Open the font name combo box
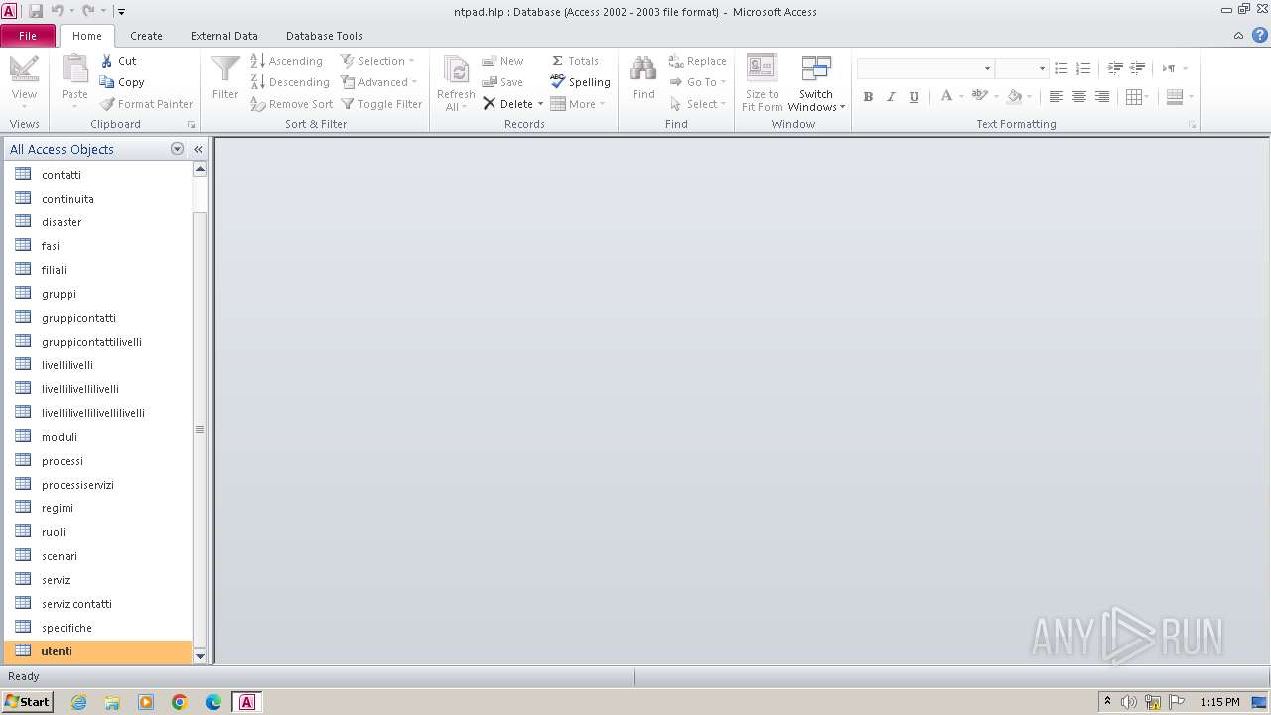The height and width of the screenshot is (715, 1271). pos(925,68)
